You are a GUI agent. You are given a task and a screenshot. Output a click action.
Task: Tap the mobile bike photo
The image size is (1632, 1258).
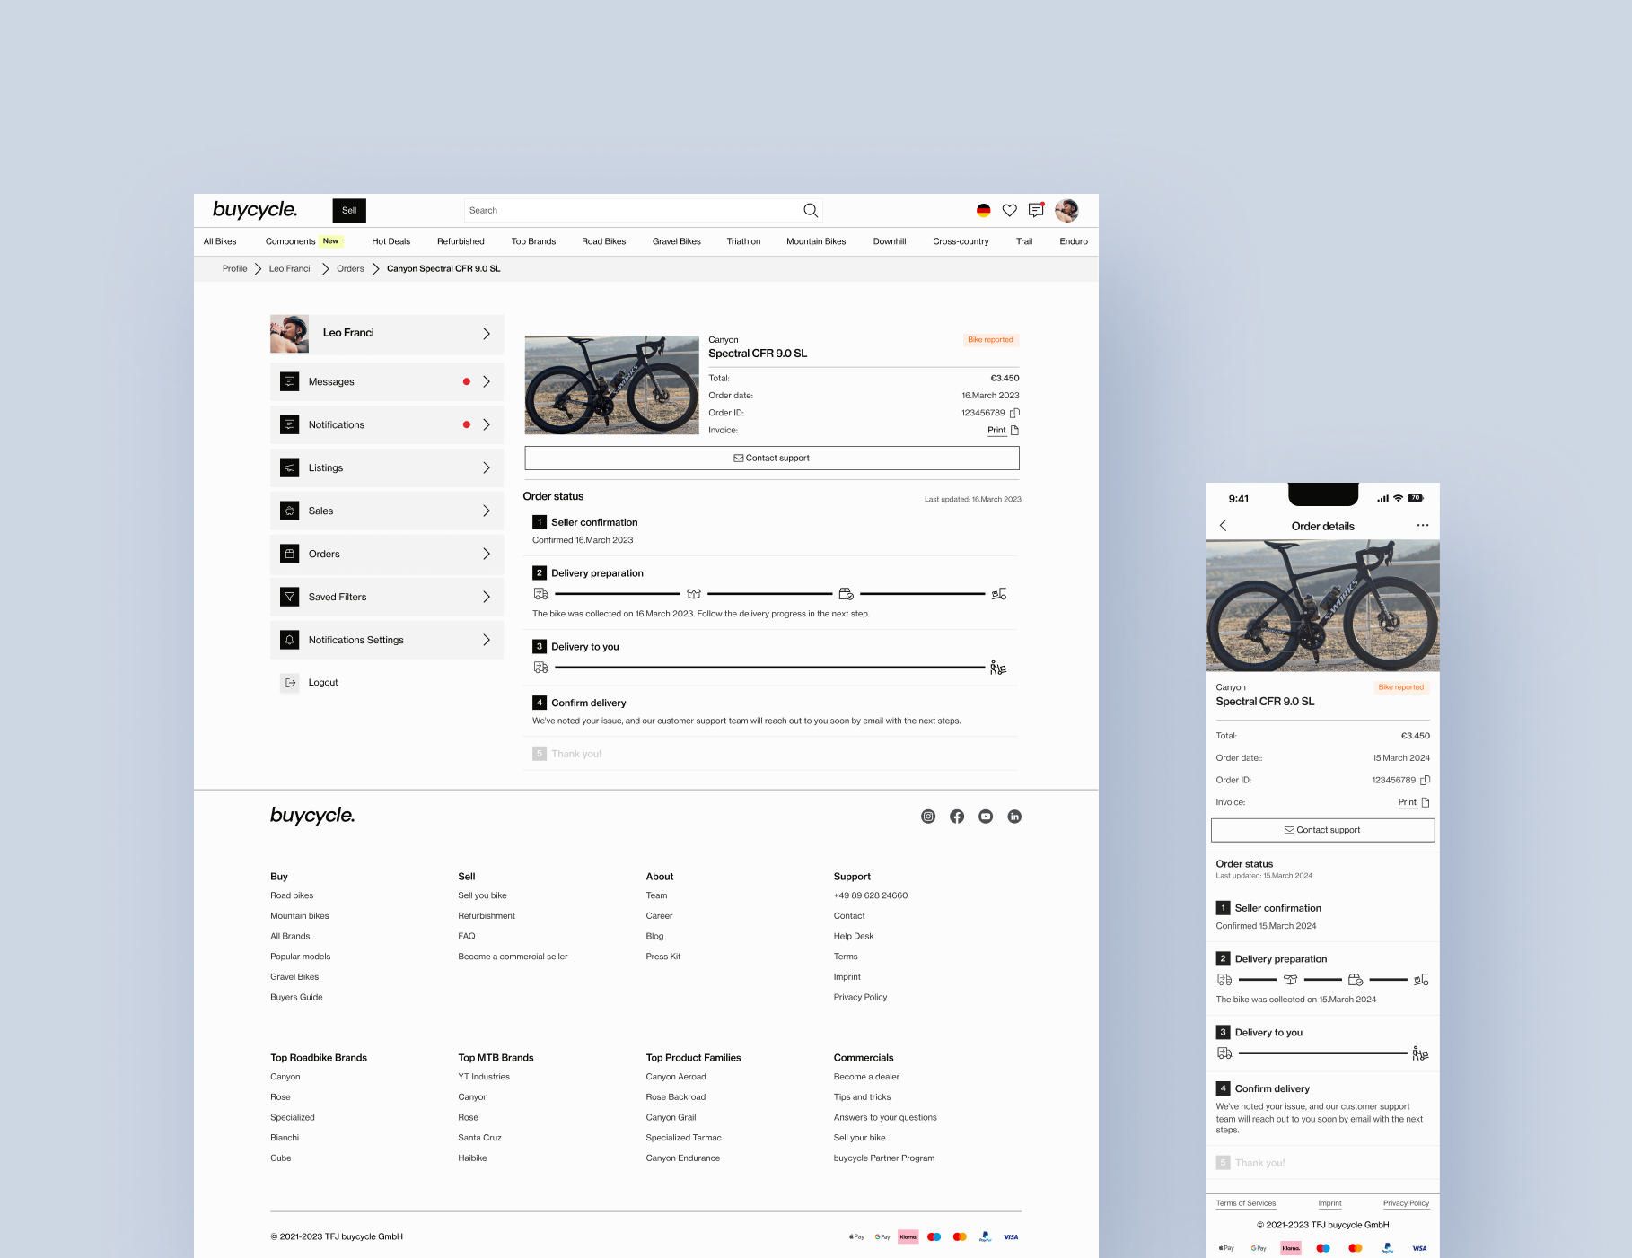(x=1322, y=606)
